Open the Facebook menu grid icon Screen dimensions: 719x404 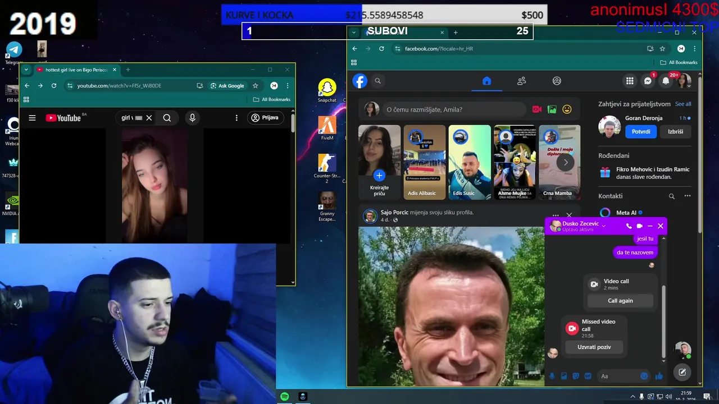click(x=630, y=81)
